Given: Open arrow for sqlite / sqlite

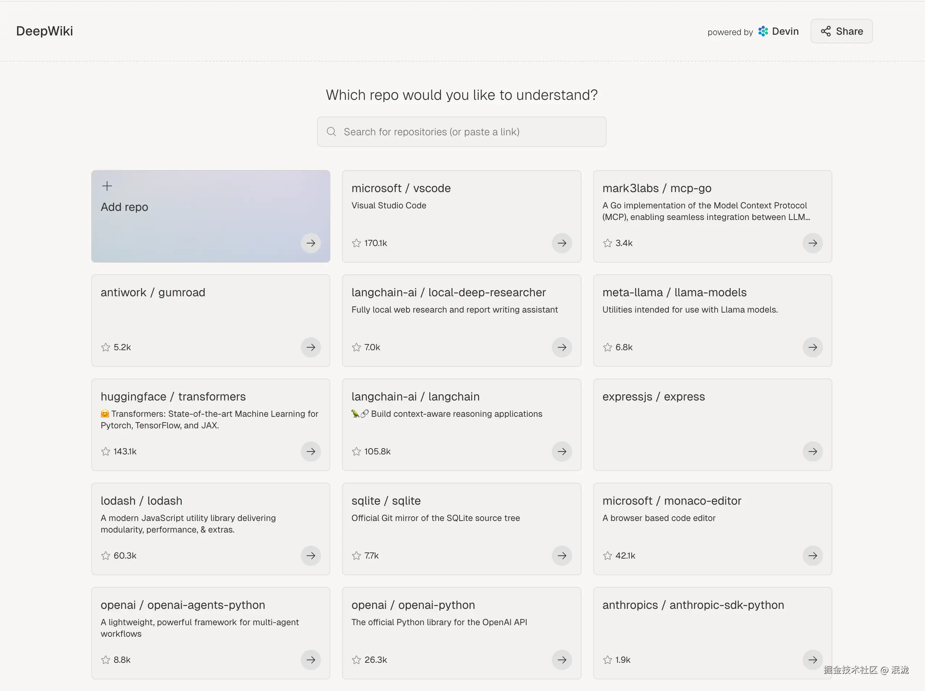Looking at the screenshot, I should pyautogui.click(x=562, y=556).
